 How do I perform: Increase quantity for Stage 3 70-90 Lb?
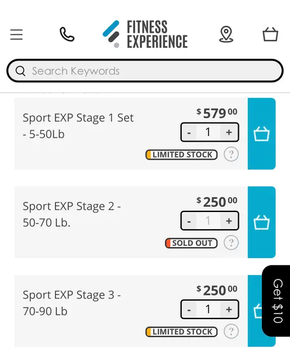pyautogui.click(x=229, y=309)
